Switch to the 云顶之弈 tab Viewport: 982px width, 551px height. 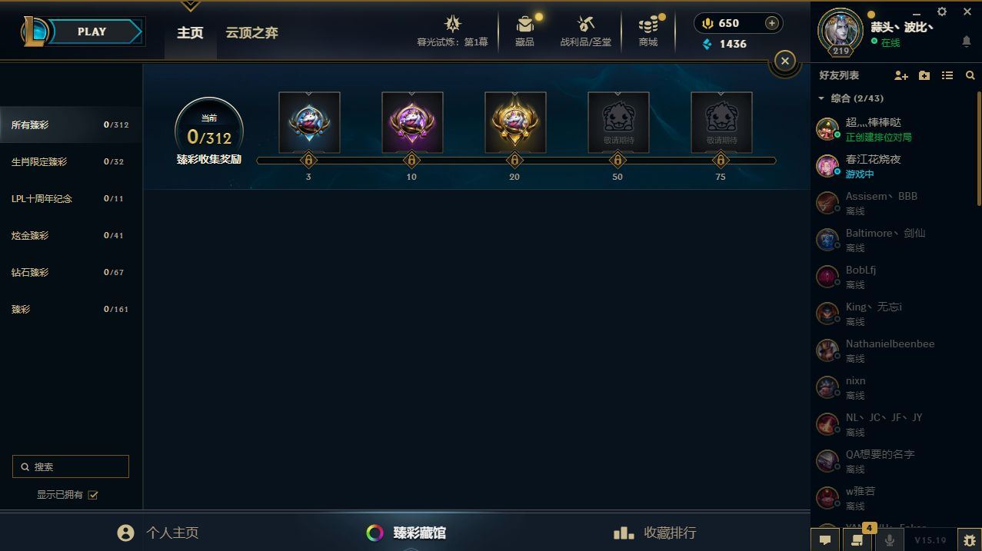click(x=251, y=33)
